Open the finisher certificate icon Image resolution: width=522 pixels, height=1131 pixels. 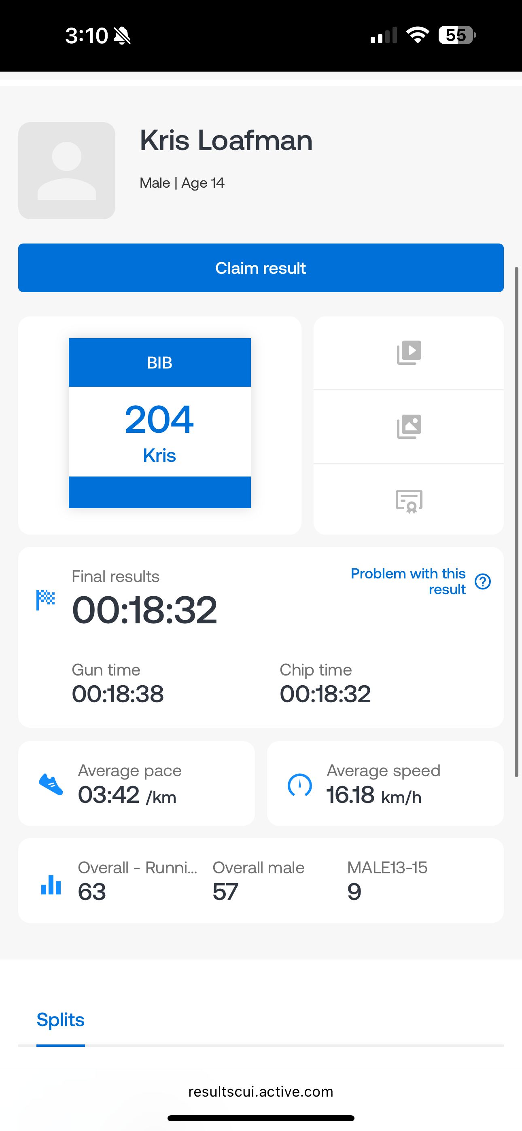click(x=409, y=501)
